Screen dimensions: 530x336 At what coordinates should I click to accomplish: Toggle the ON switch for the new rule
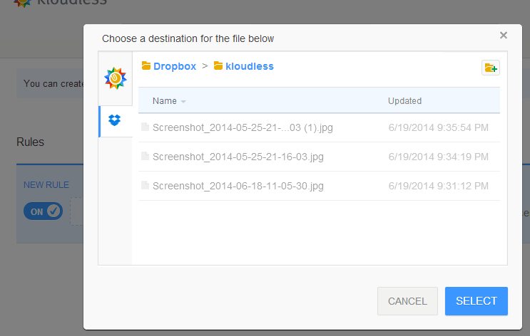click(44, 211)
